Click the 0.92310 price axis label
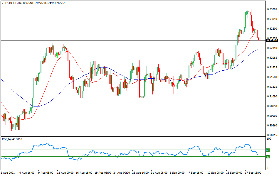 272,48
